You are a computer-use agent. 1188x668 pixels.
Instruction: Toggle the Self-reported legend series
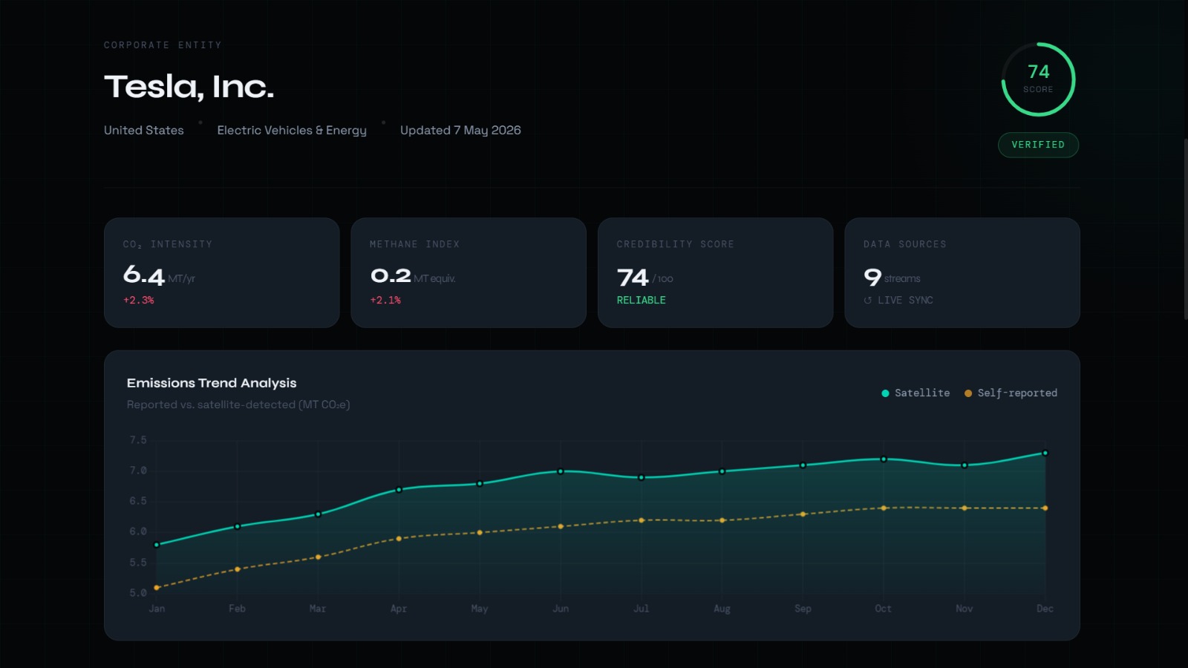[x=1011, y=393]
